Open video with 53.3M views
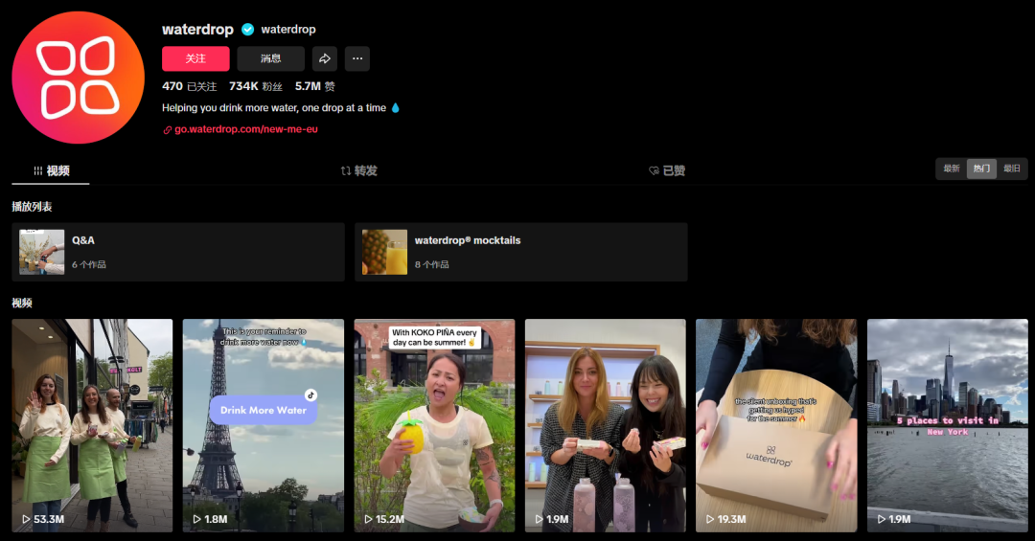The image size is (1035, 541). (92, 425)
